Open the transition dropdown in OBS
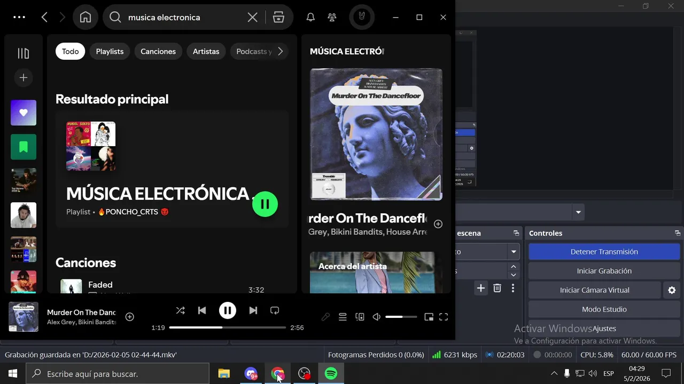The width and height of the screenshot is (684, 384). coord(514,252)
